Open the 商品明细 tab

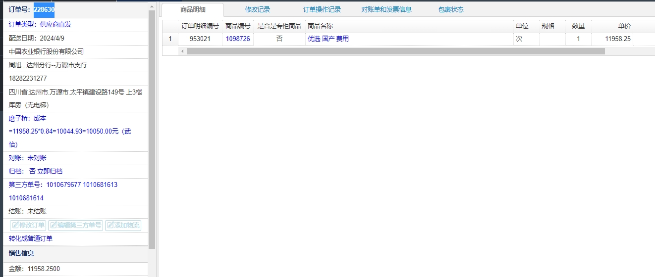click(193, 9)
